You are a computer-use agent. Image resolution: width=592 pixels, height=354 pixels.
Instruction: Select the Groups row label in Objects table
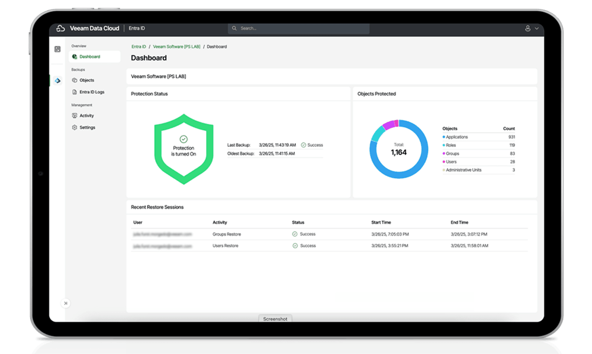pos(452,153)
